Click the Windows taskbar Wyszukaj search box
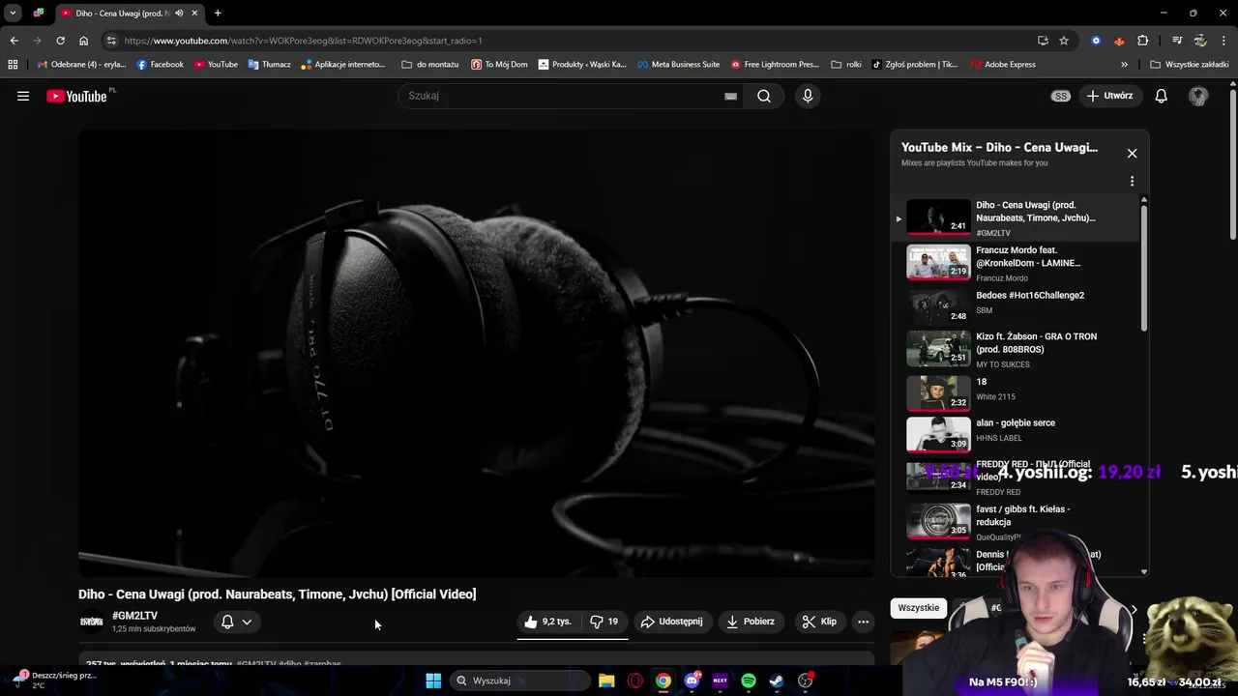The height and width of the screenshot is (696, 1238). click(x=519, y=681)
